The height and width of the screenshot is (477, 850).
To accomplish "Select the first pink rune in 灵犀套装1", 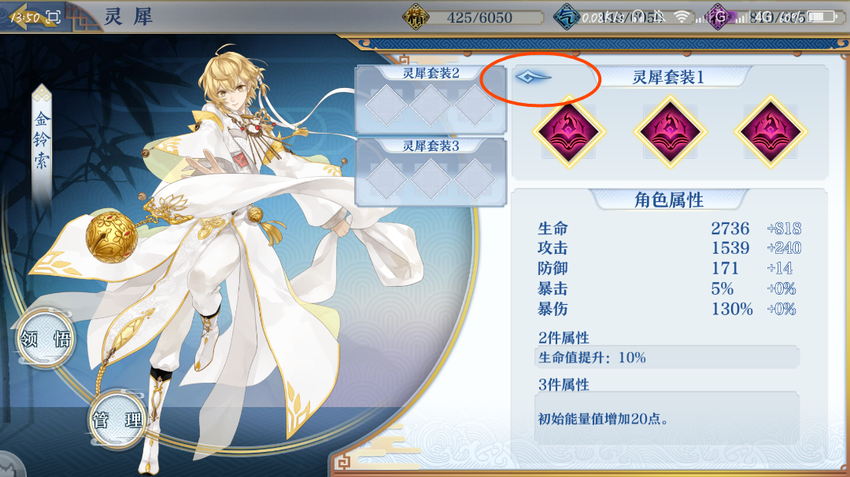I will click(569, 131).
